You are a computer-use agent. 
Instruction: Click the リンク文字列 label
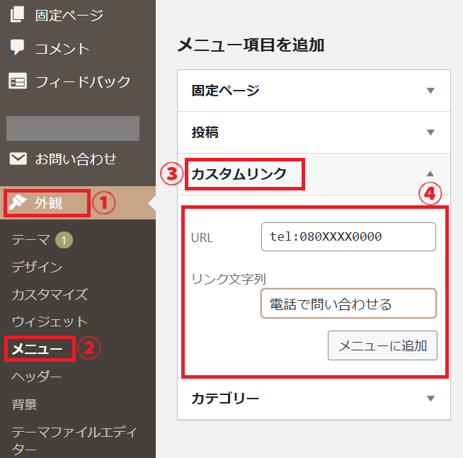tap(229, 279)
